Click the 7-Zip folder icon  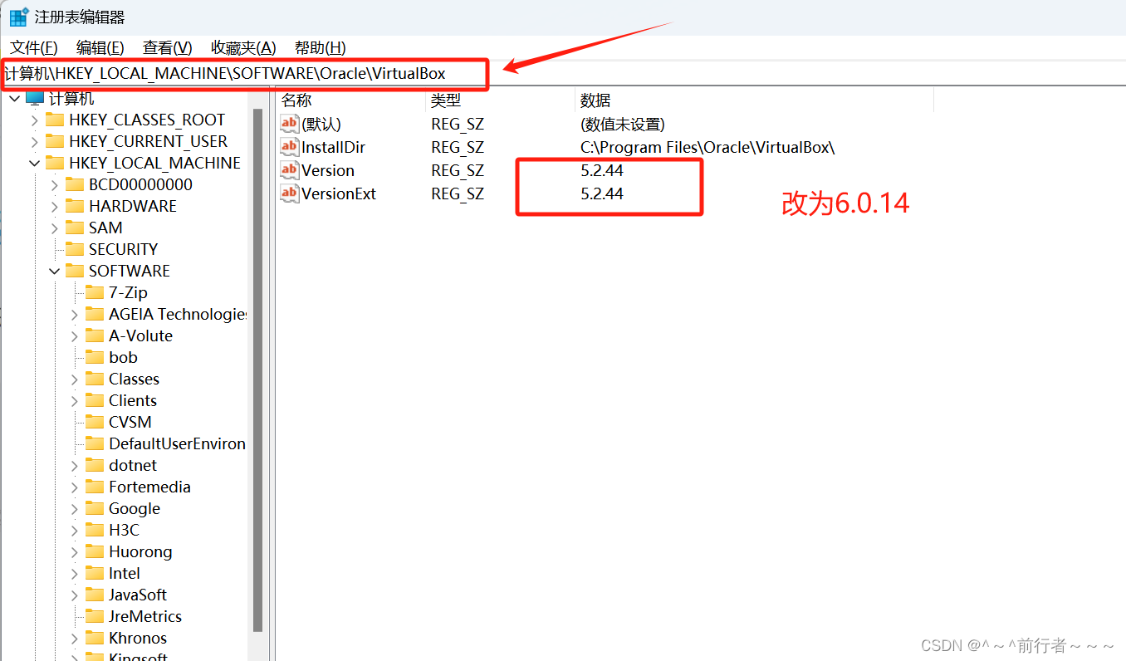click(x=95, y=292)
